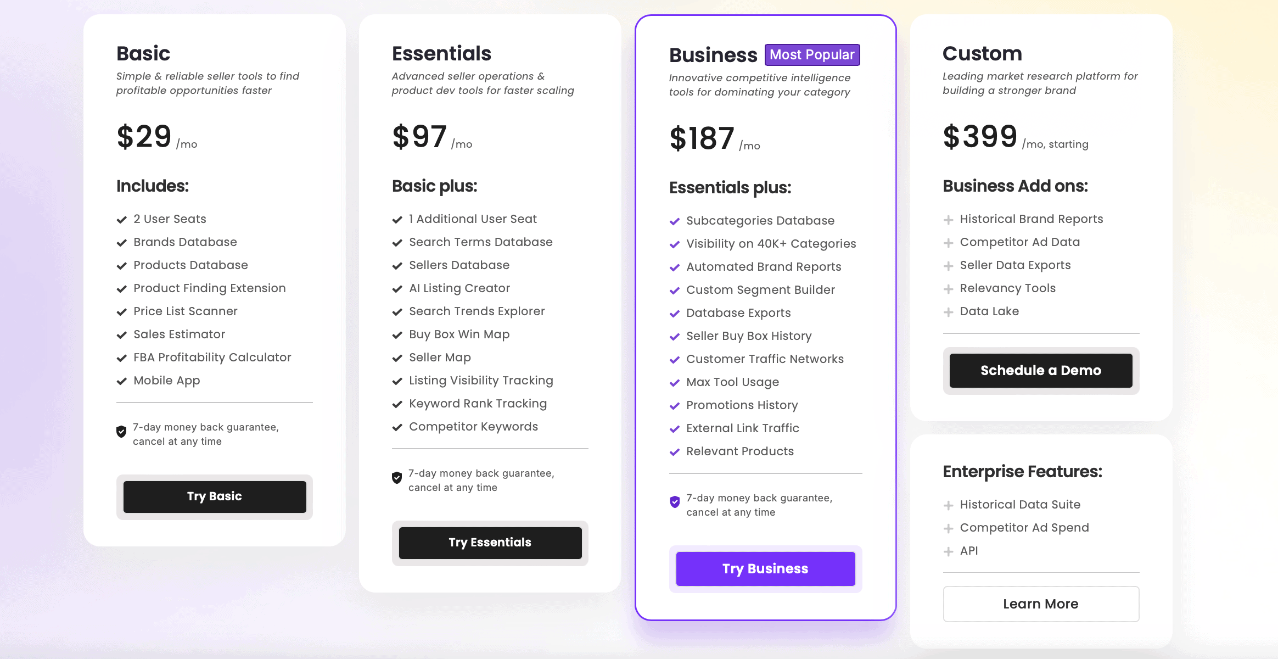Click the shield icon in Essentials plan
The height and width of the screenshot is (659, 1278).
(397, 478)
